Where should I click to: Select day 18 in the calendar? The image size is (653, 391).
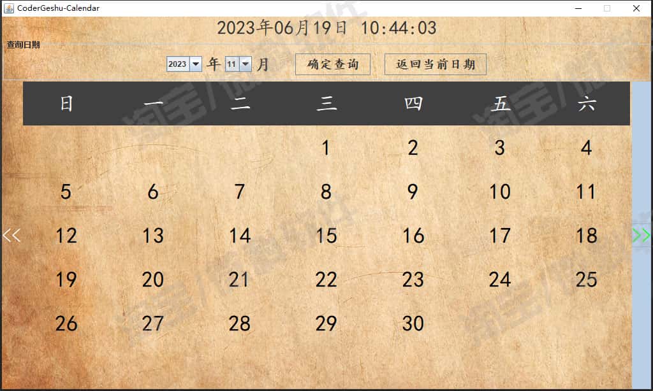[x=587, y=236]
